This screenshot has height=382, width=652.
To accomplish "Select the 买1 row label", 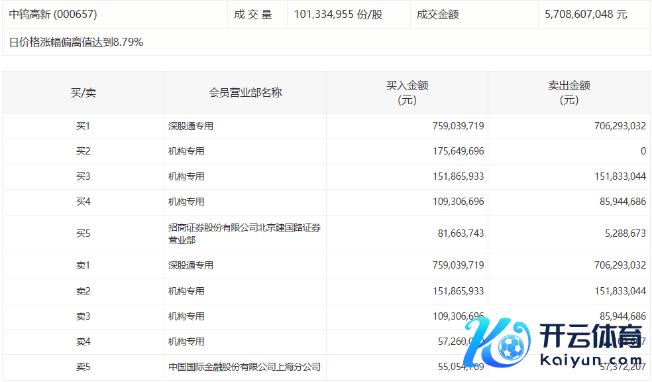I will [83, 126].
